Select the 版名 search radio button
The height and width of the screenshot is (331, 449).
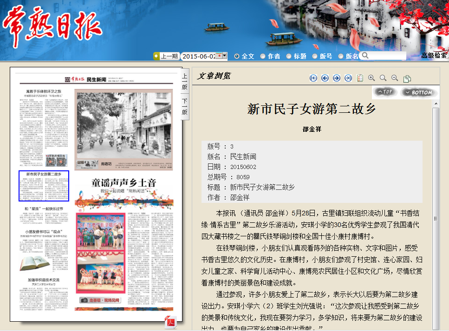pyautogui.click(x=341, y=56)
